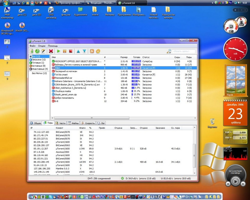Open the Помощь menu
The width and height of the screenshot is (250, 200).
[53, 46]
